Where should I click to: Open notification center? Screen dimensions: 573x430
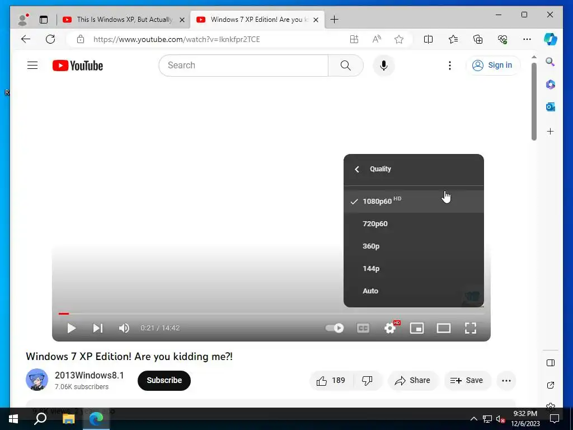(x=555, y=419)
